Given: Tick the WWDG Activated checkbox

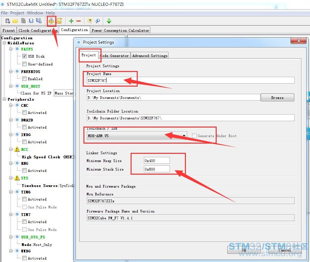Looking at the screenshot, I should [24, 258].
